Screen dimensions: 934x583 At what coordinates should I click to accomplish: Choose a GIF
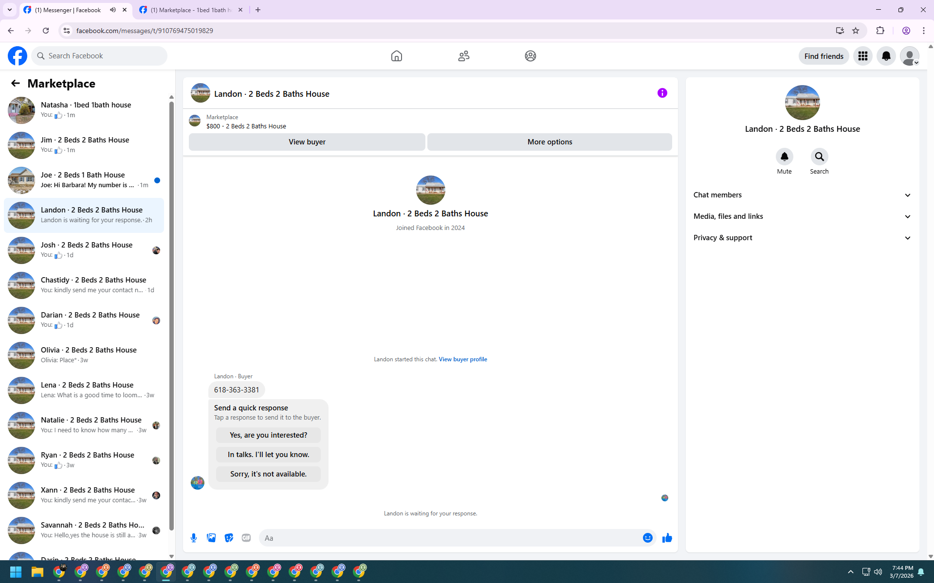[246, 538]
